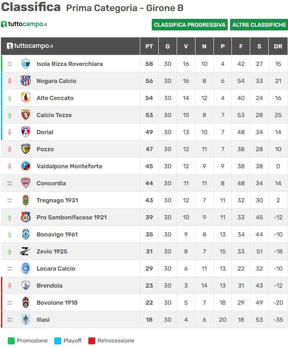Open the Dorial team page link
Viewport: 288px width, 348px height.
click(x=45, y=132)
